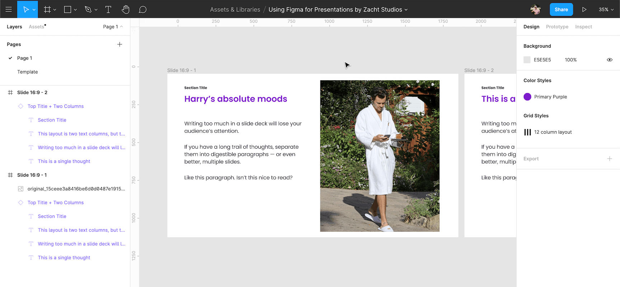Select the Move tool arrow
Viewport: 620px width, 287px height.
26,9
